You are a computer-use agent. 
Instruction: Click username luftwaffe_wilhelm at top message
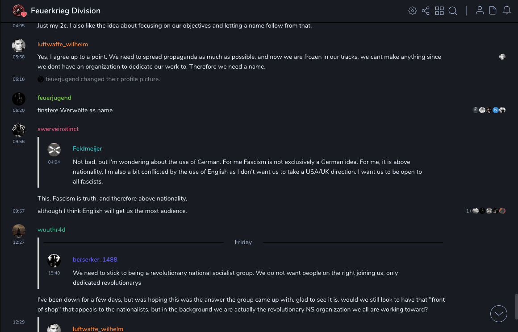tap(63, 44)
